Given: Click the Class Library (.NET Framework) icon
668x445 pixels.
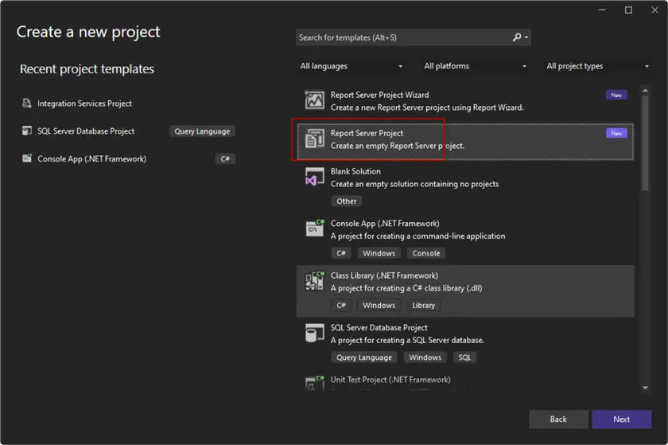Looking at the screenshot, I should [314, 281].
